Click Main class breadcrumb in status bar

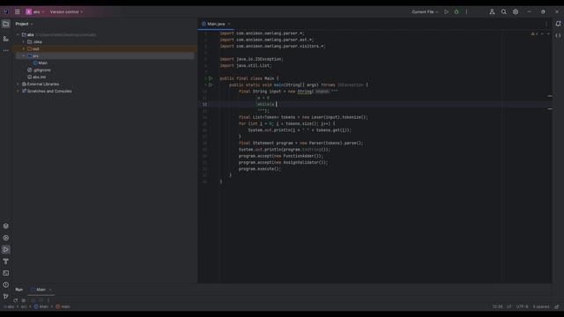click(x=41, y=307)
